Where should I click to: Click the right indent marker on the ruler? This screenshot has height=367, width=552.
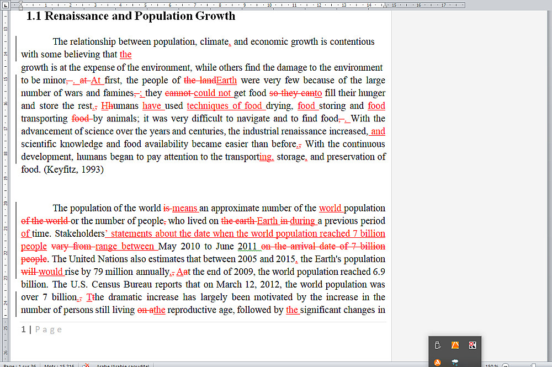pos(385,6)
